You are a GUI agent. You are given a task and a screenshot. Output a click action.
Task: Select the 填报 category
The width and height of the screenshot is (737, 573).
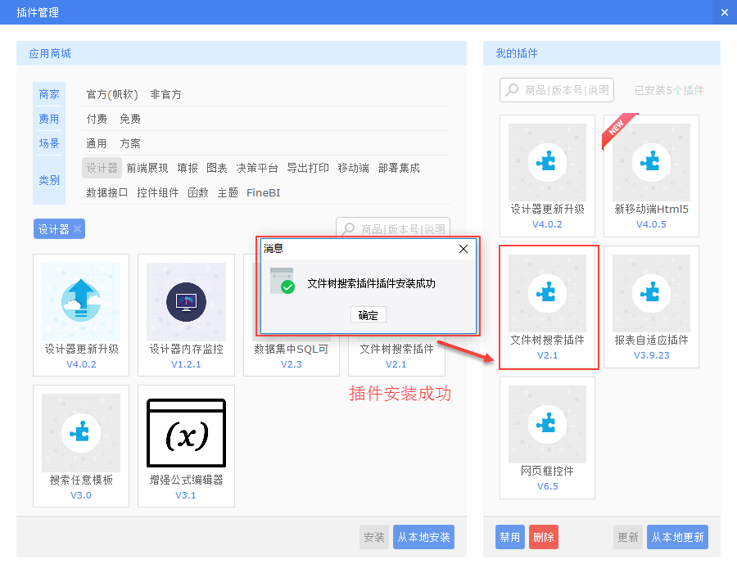[x=188, y=168]
